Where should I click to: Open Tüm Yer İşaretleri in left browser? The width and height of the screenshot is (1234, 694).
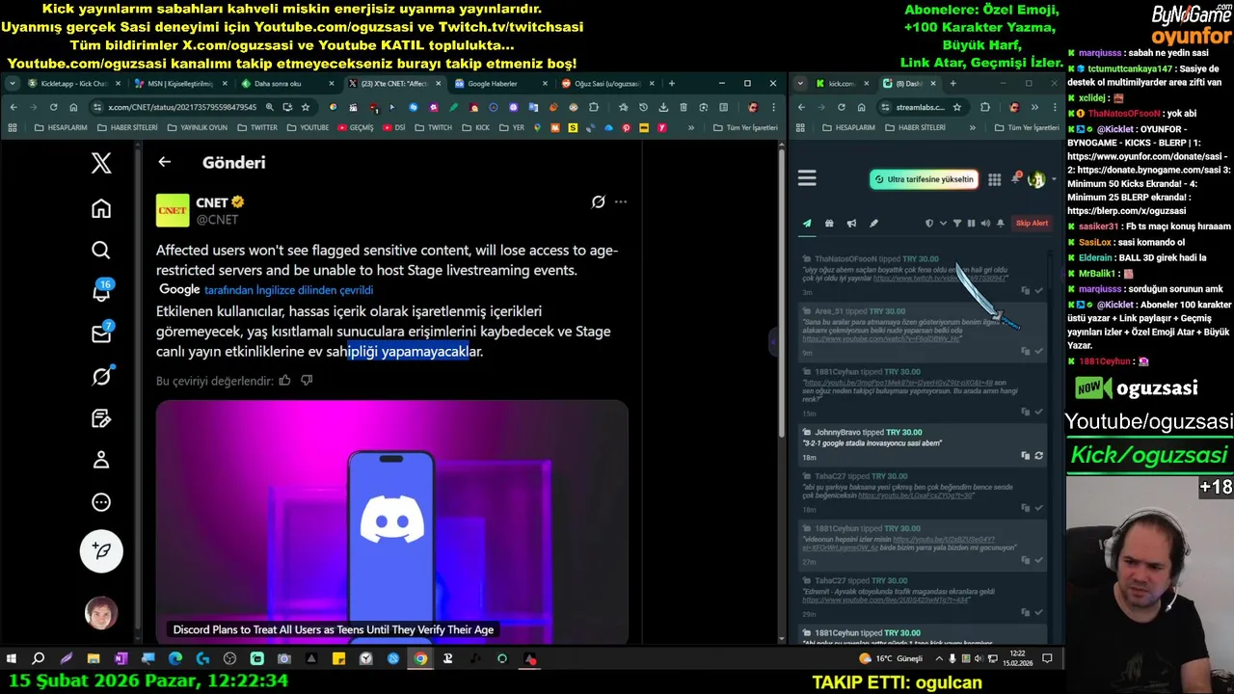pos(746,127)
